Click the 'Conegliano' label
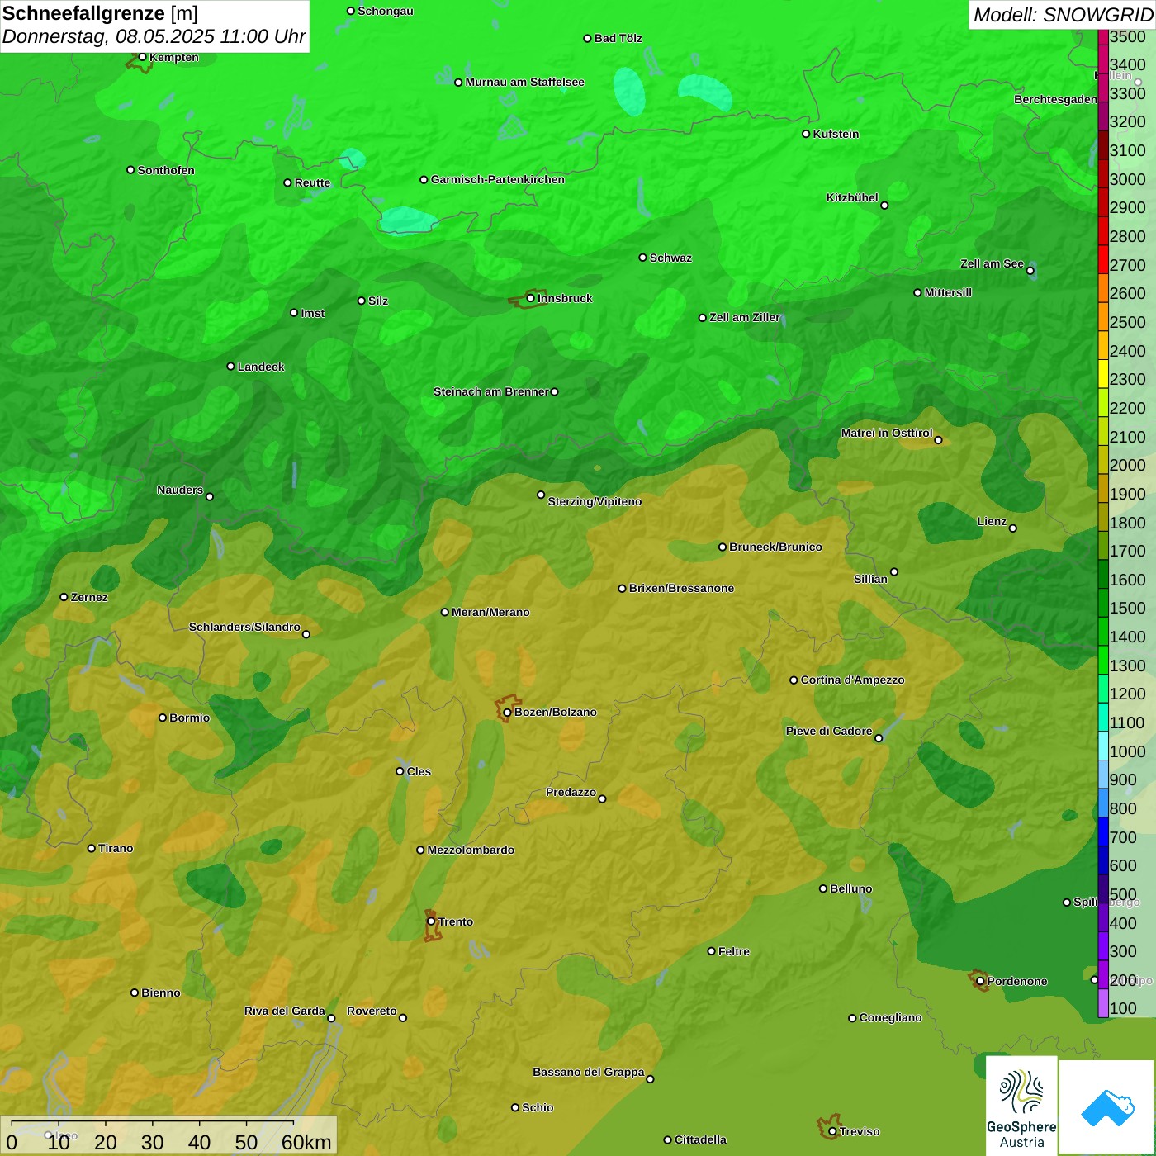Screen dimensions: 1156x1156 click(890, 1017)
